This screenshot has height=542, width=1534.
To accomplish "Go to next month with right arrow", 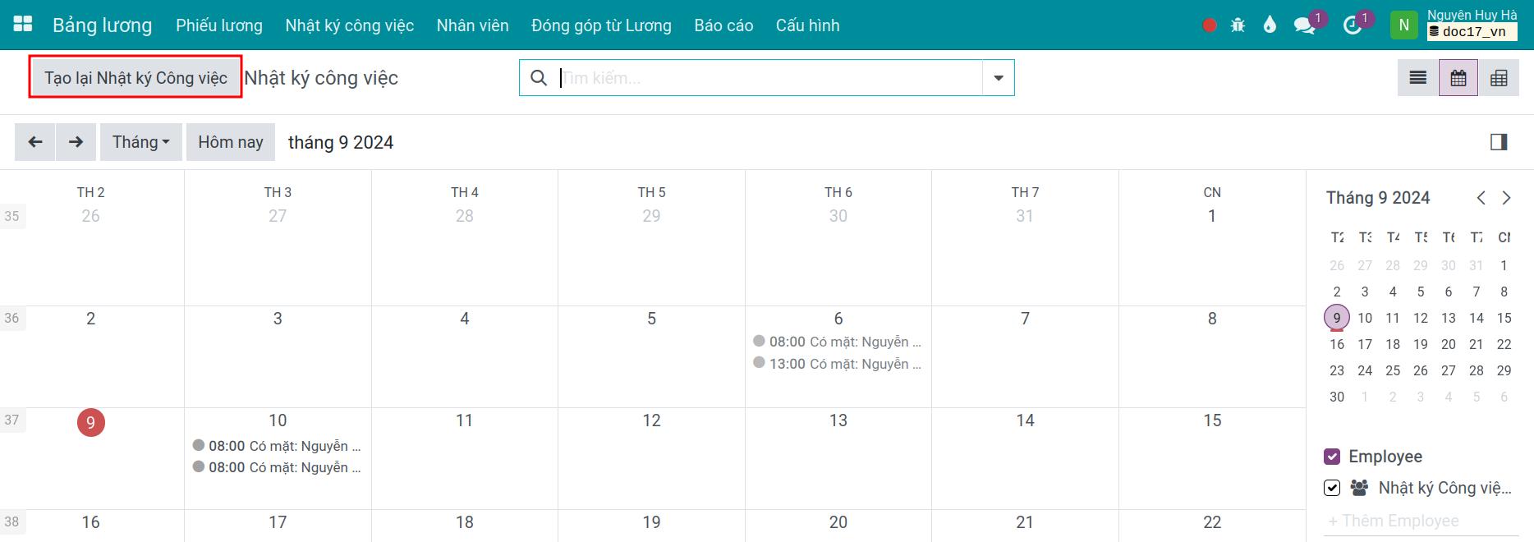I will tap(76, 142).
